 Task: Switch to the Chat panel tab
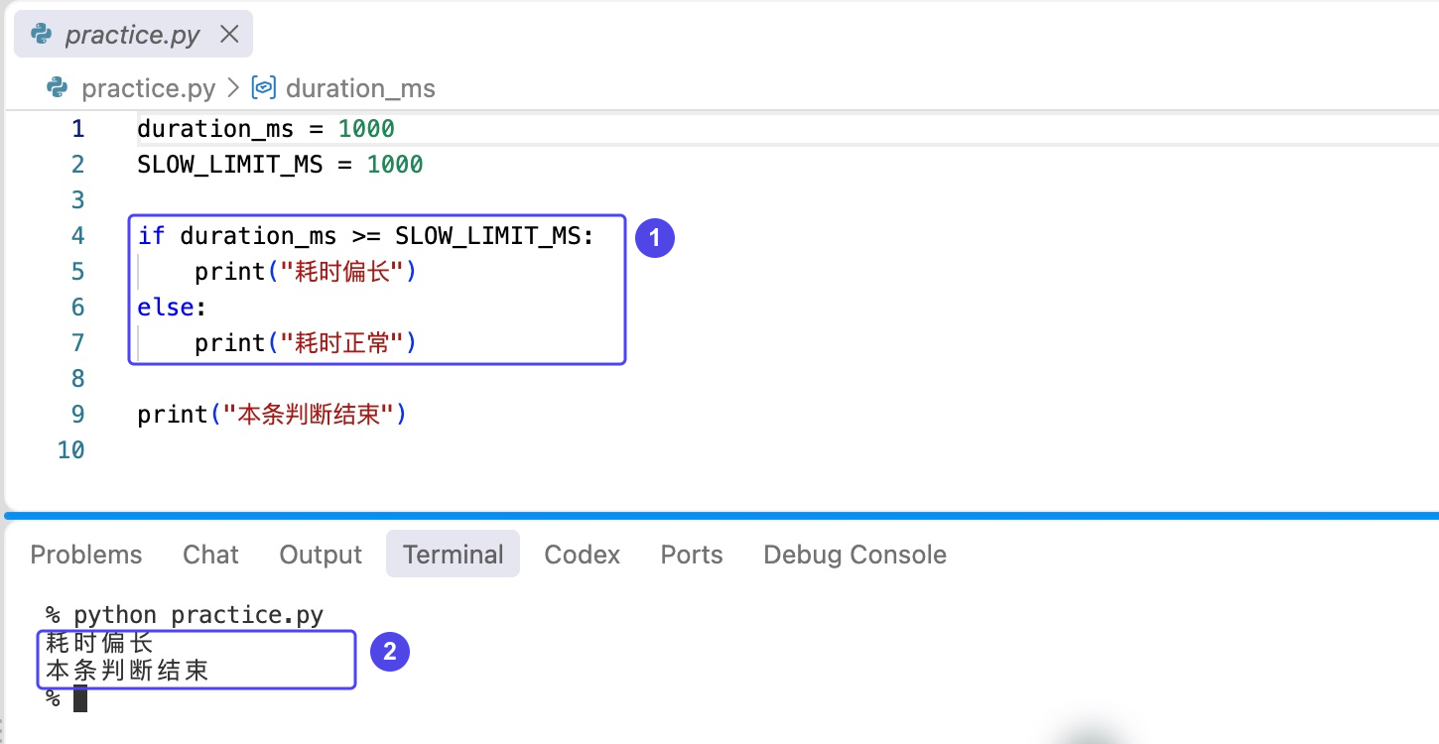pyautogui.click(x=210, y=555)
